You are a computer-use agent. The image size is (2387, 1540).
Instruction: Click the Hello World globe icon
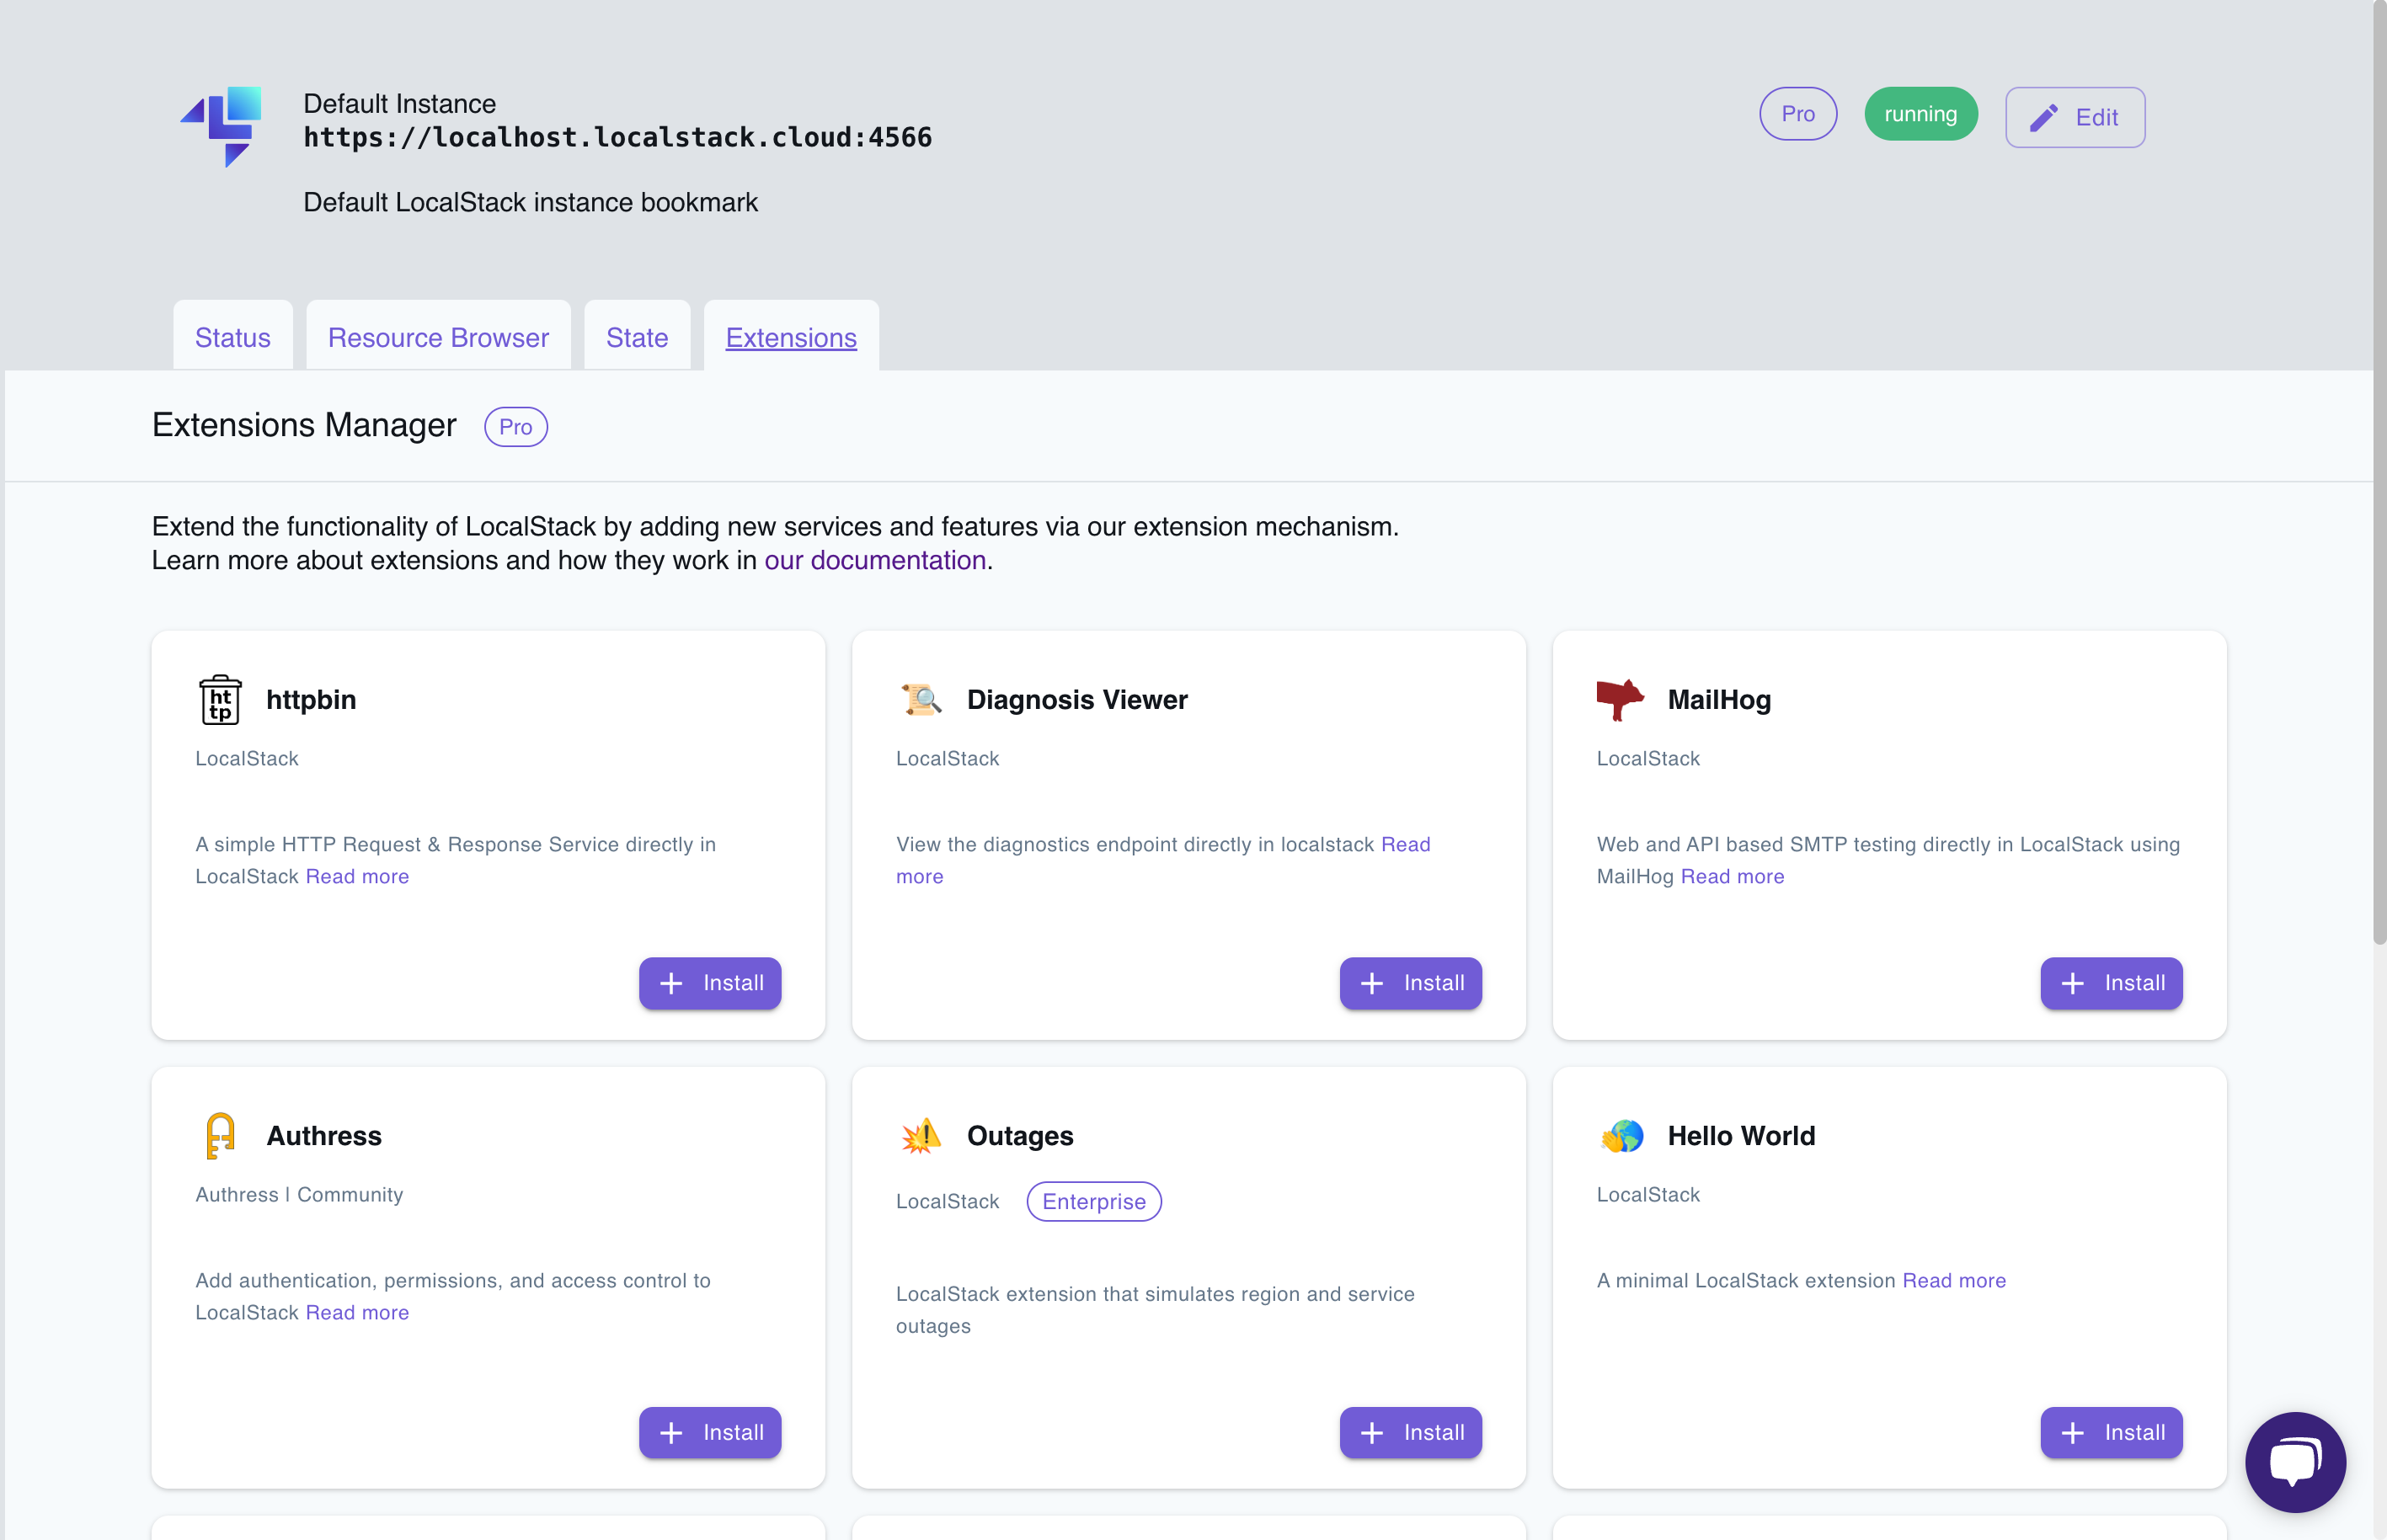pyautogui.click(x=1621, y=1135)
